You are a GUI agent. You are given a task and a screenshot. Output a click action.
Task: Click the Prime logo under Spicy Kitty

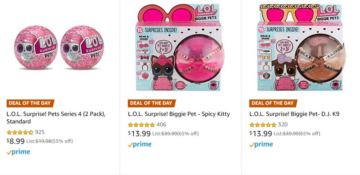coord(140,145)
